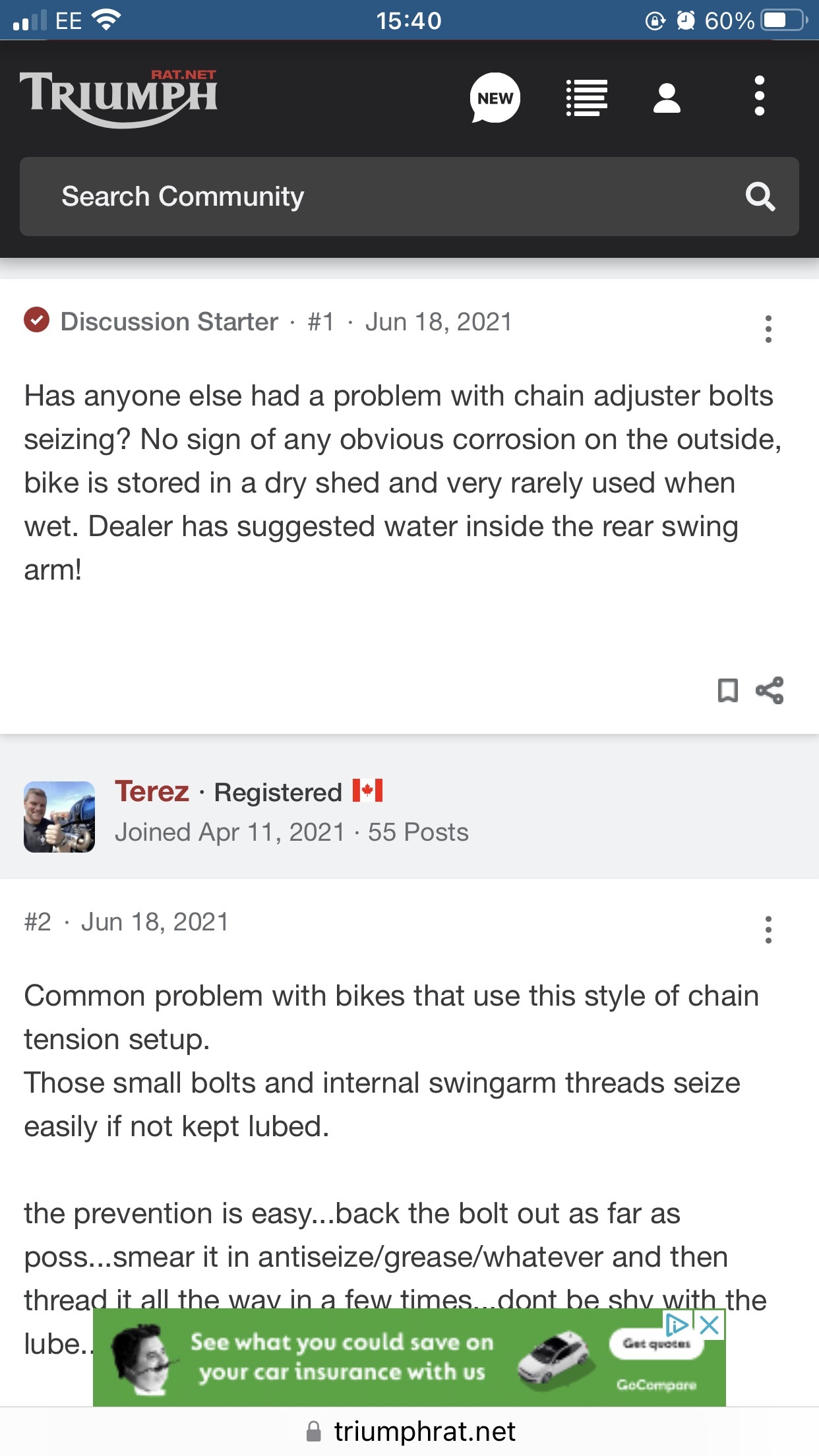The width and height of the screenshot is (819, 1456).
Task: Open the Terez username link
Action: [152, 791]
